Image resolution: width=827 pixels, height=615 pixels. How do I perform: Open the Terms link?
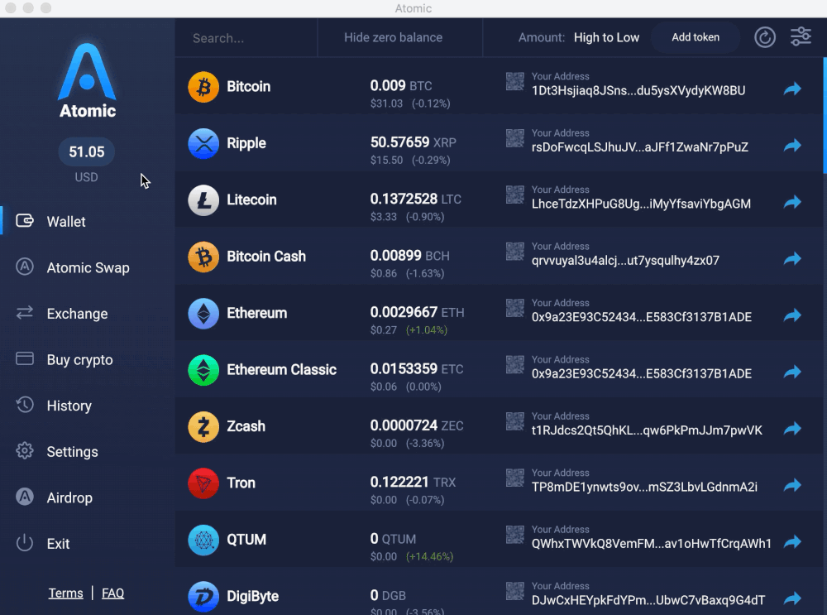[66, 593]
